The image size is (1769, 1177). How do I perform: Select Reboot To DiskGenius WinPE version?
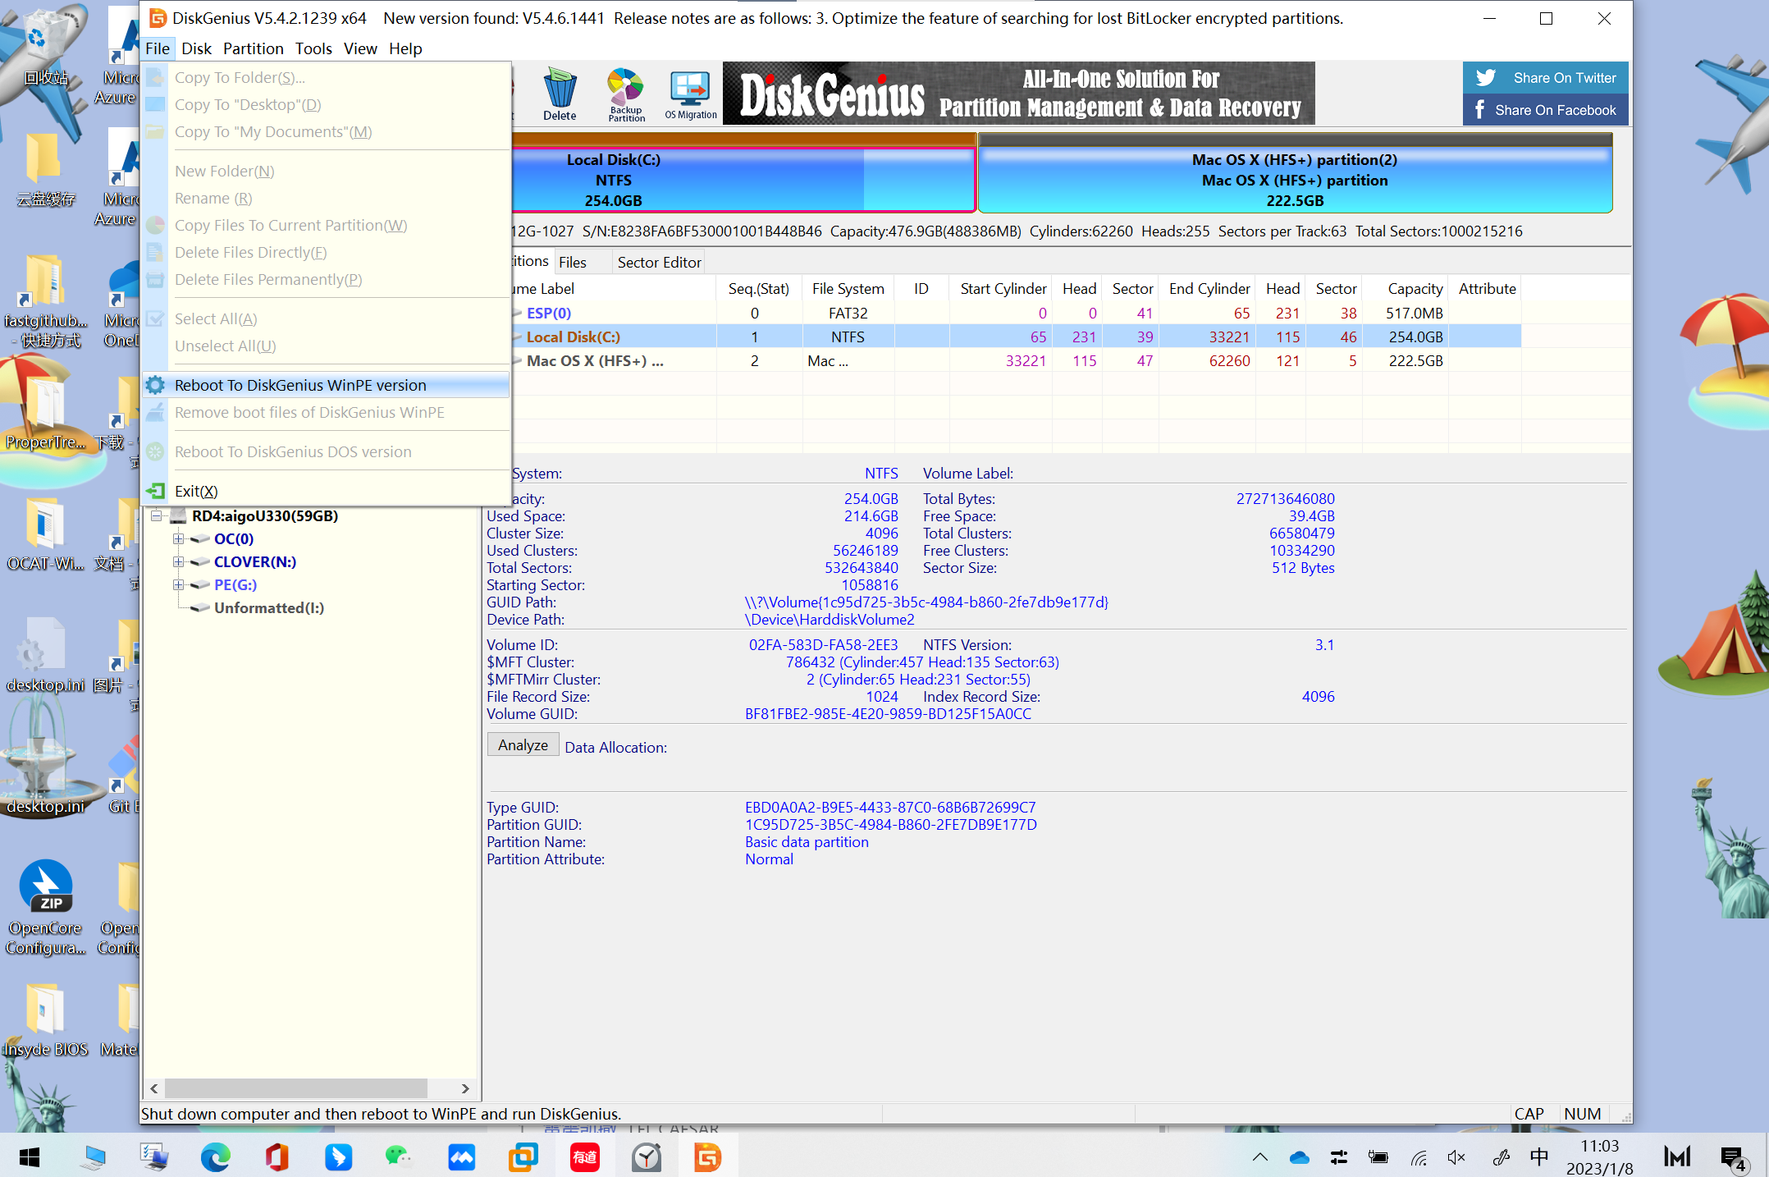[300, 385]
